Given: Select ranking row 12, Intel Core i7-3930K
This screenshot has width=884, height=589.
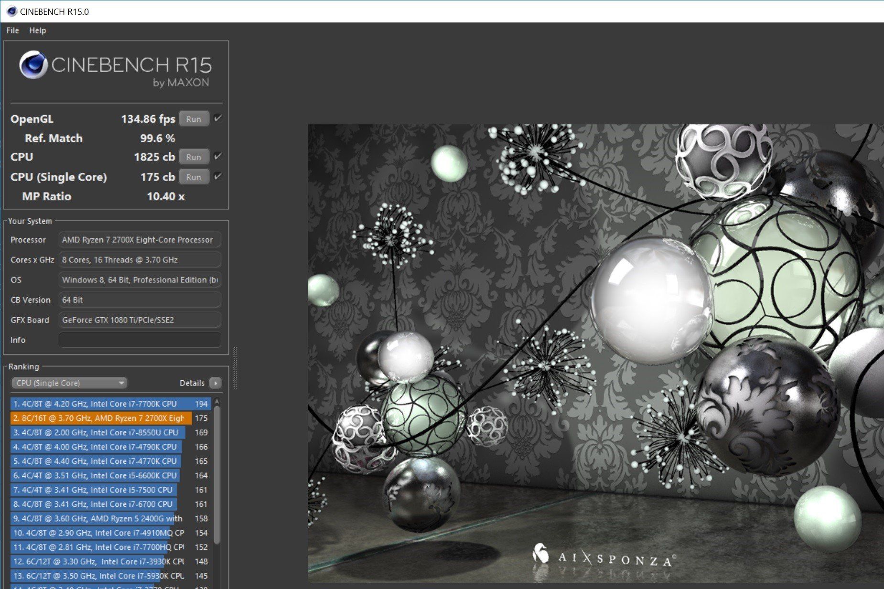Looking at the screenshot, I should click(111, 561).
